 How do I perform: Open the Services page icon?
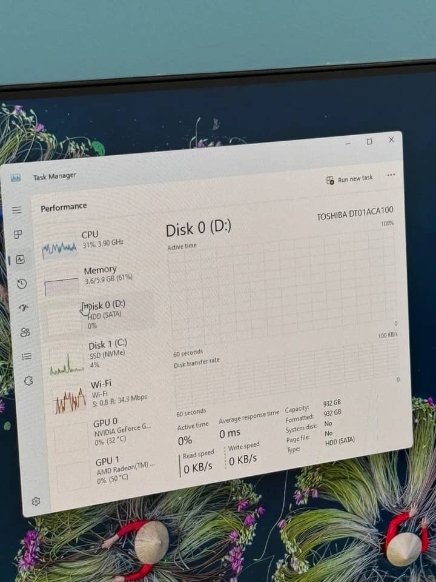coord(28,381)
